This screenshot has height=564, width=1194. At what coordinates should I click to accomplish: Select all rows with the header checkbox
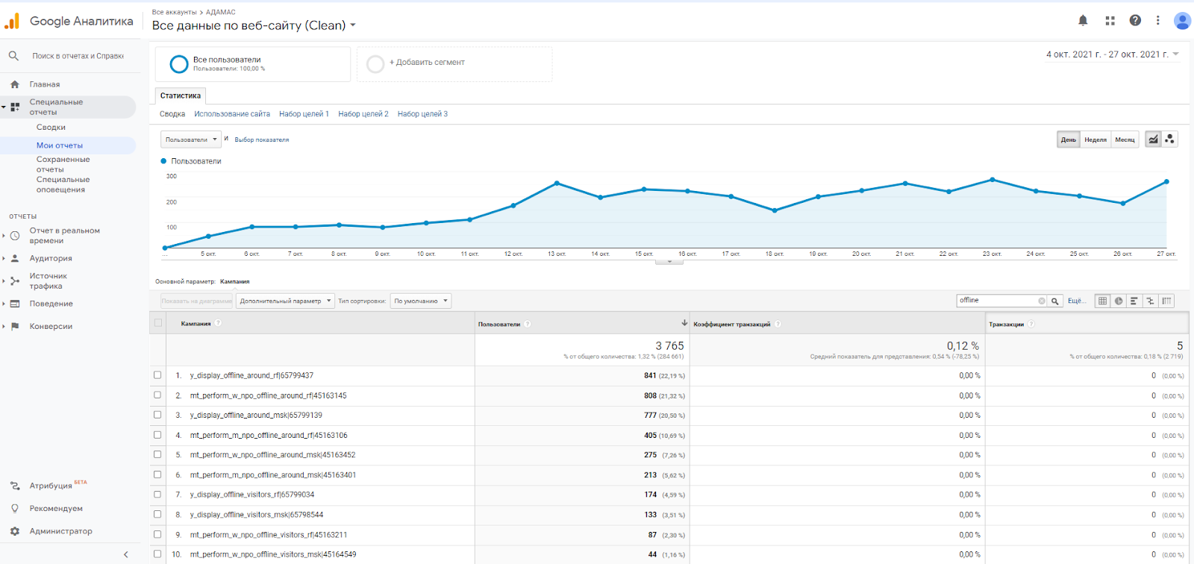tap(157, 323)
